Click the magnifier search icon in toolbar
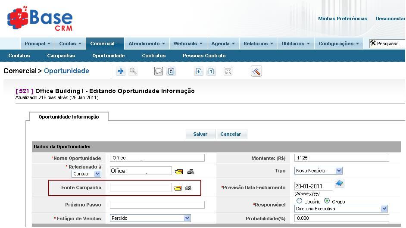Image resolution: width=406 pixels, height=228 pixels. point(133,72)
